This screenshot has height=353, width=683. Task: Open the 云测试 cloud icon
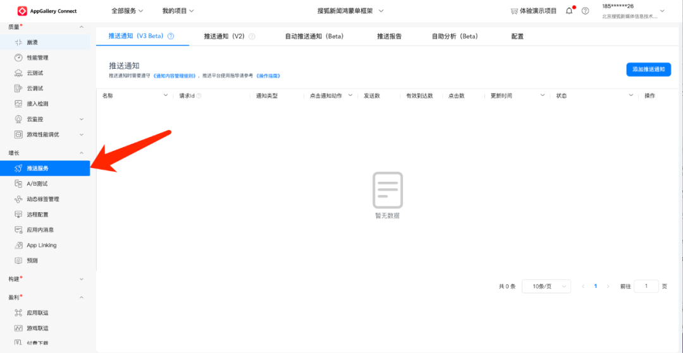coord(18,73)
